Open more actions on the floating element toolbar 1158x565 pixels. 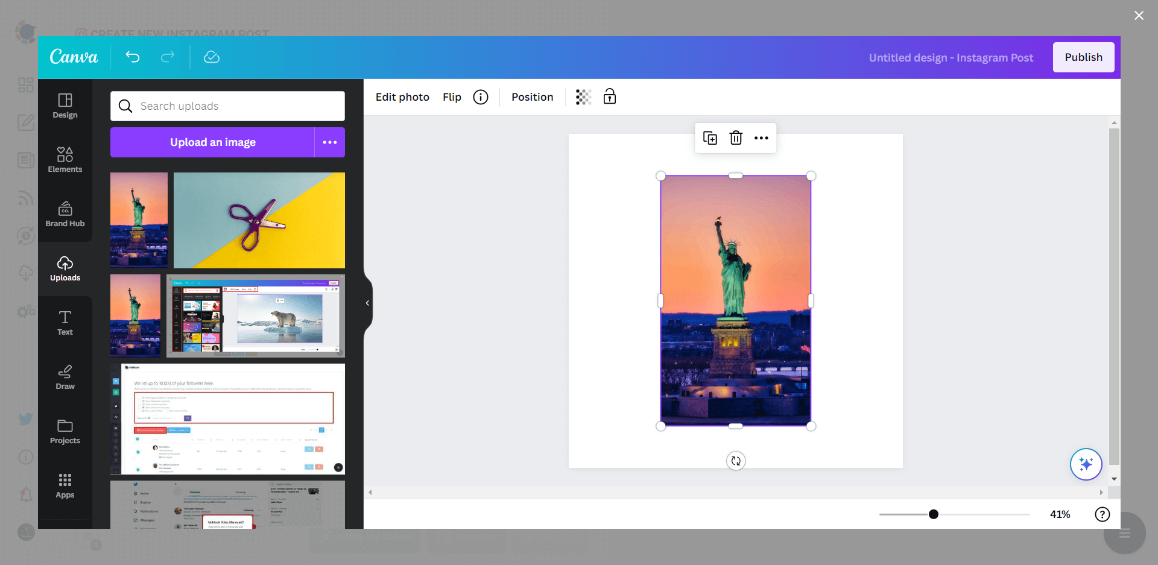(761, 137)
